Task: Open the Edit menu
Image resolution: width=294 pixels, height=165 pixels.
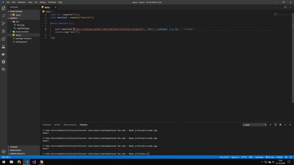Action: point(13,2)
